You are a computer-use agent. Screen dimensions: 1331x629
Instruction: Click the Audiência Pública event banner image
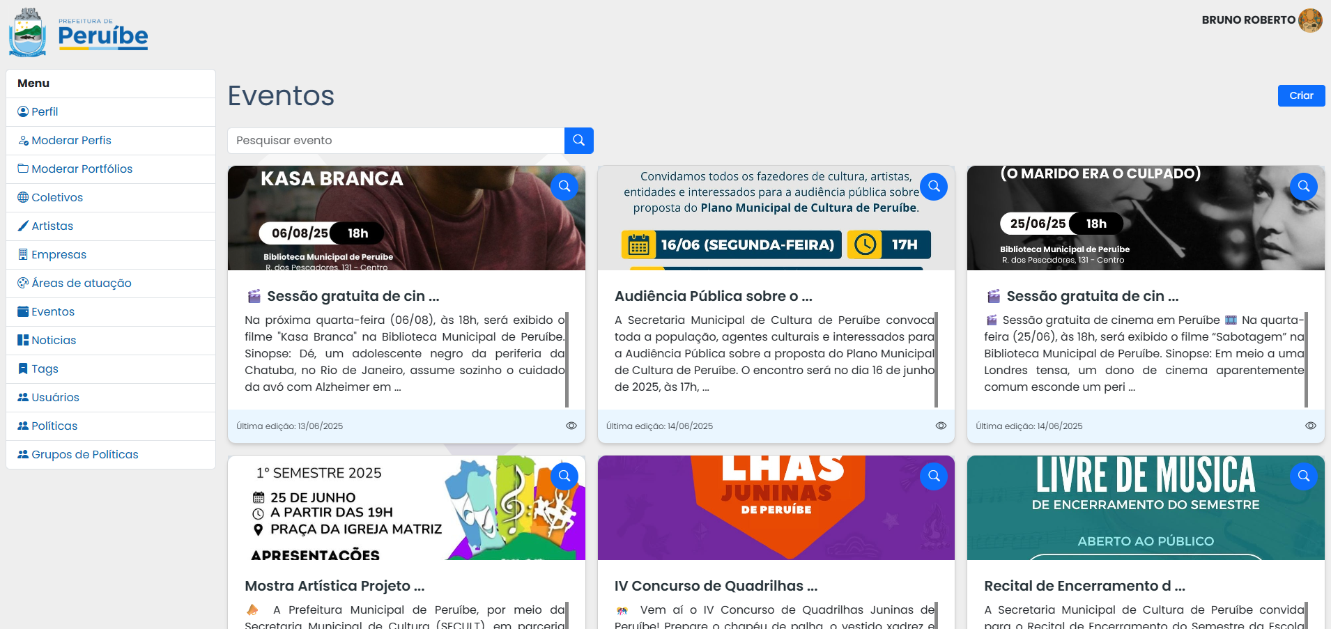(776, 218)
